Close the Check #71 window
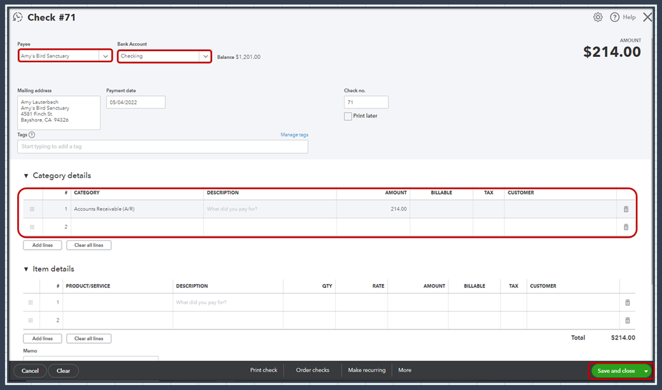The width and height of the screenshot is (662, 390). [647, 17]
